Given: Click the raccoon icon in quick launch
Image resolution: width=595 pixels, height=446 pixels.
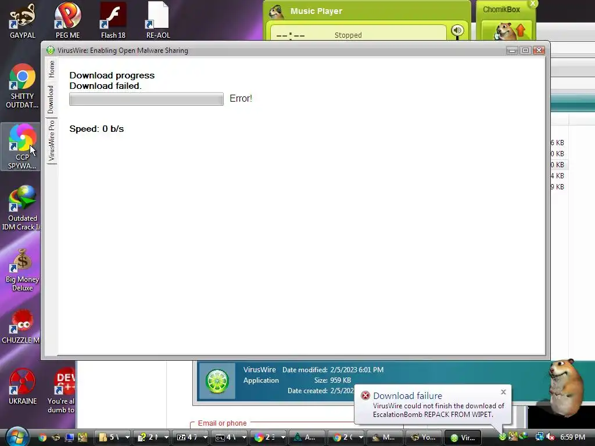Looking at the screenshot, I should click(x=56, y=437).
